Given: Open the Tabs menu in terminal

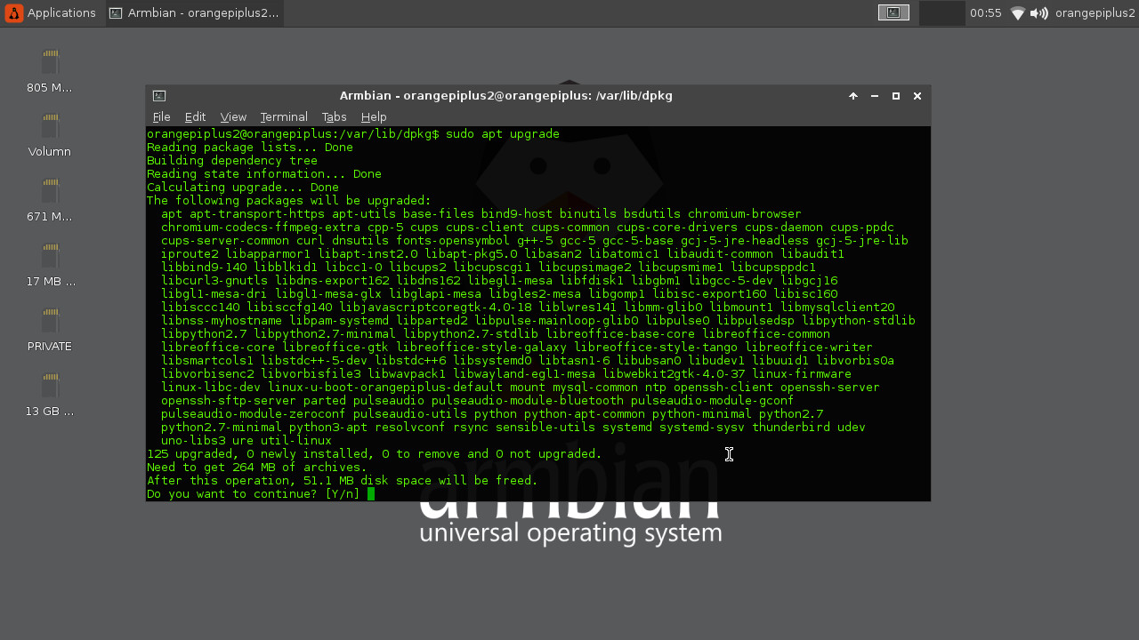Looking at the screenshot, I should tap(335, 117).
